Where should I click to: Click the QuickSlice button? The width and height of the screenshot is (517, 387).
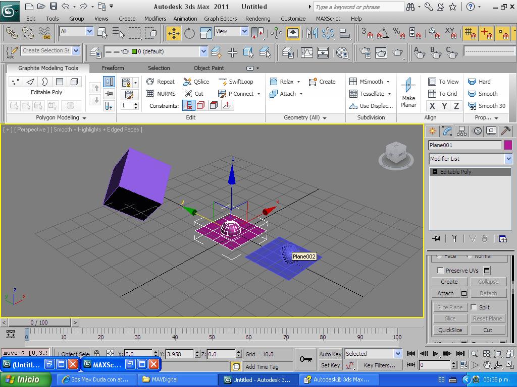(x=450, y=330)
